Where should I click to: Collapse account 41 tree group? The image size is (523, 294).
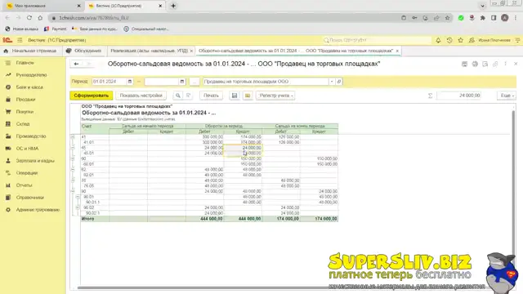[x=73, y=137]
